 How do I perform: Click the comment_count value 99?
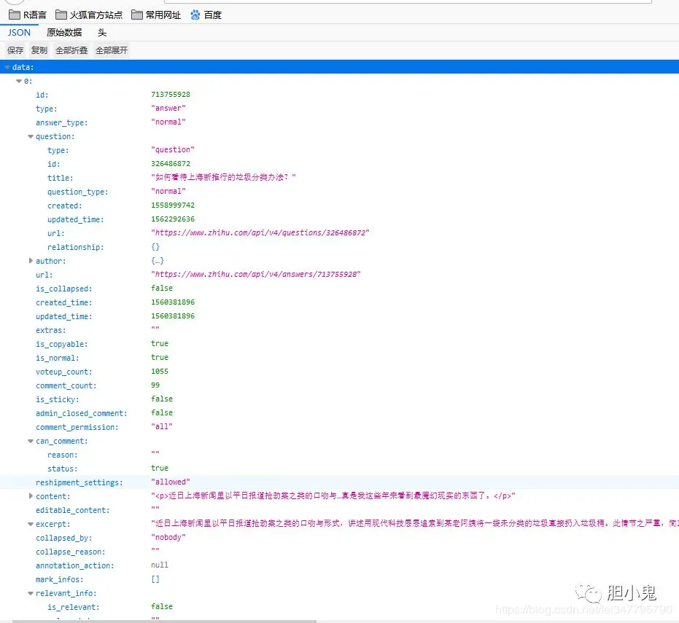coord(155,385)
